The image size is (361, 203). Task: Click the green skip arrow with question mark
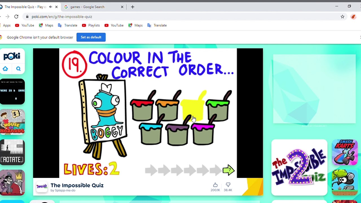pyautogui.click(x=228, y=170)
